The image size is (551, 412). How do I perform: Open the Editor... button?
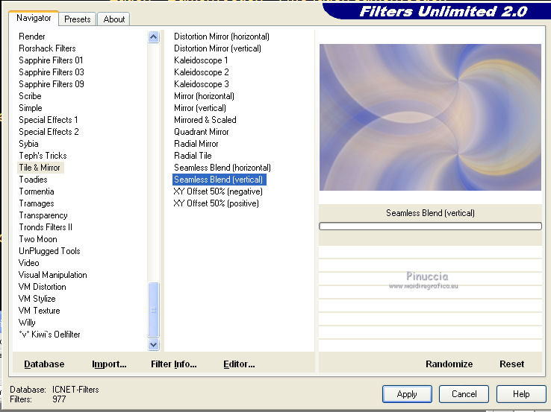click(240, 364)
